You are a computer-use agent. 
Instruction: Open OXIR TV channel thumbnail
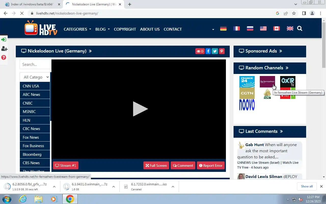coord(288,82)
